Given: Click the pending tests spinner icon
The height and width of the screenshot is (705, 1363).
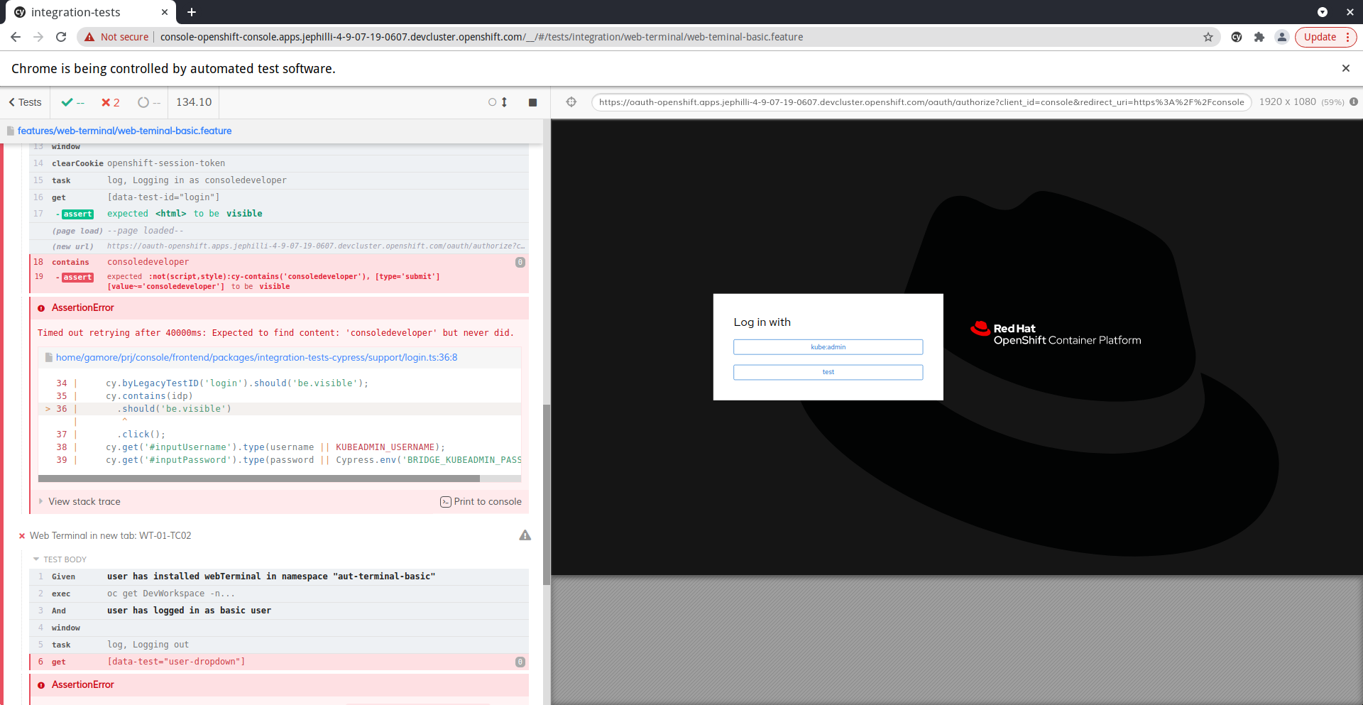Looking at the screenshot, I should (143, 102).
